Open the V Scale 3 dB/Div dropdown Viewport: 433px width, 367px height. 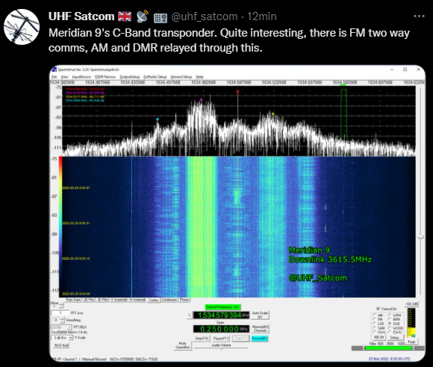pos(62,338)
